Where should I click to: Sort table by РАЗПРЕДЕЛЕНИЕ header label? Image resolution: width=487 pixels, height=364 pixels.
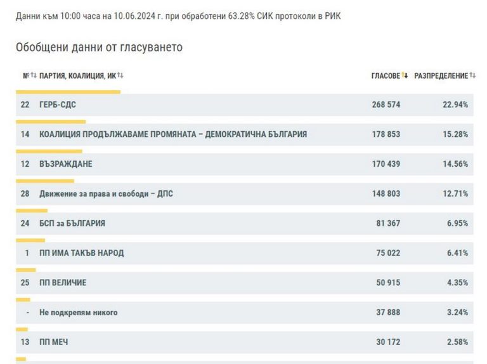pos(441,75)
